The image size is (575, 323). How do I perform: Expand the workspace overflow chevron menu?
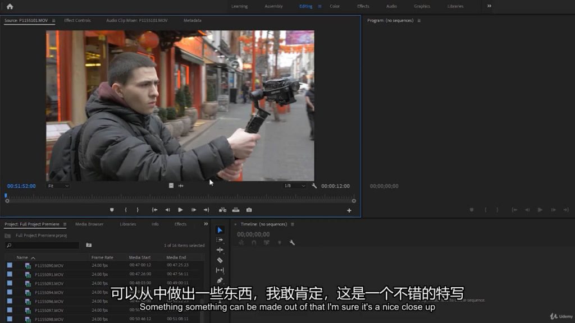[x=489, y=6]
